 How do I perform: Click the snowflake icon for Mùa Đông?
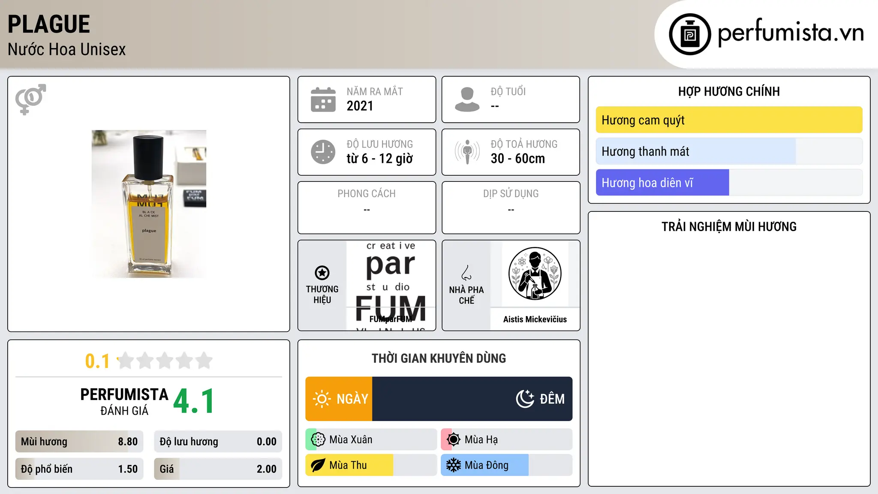pyautogui.click(x=454, y=465)
